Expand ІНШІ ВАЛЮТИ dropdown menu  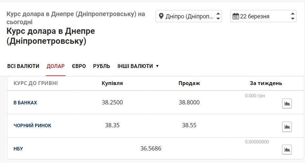click(138, 66)
